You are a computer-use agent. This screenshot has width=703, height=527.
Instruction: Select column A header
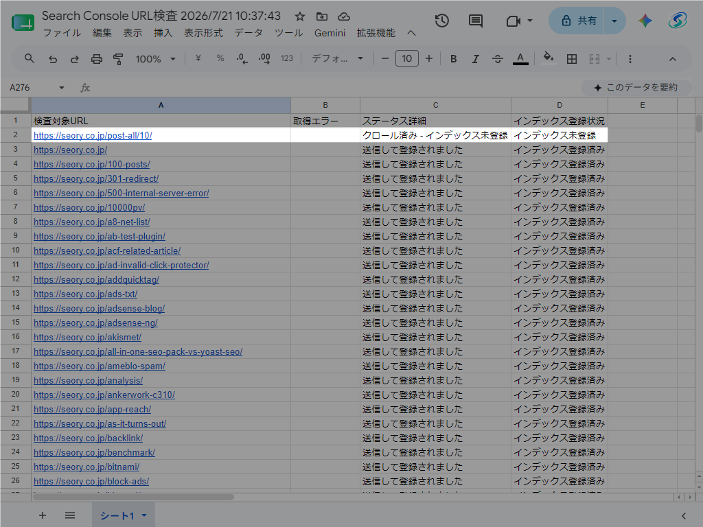[x=161, y=105]
